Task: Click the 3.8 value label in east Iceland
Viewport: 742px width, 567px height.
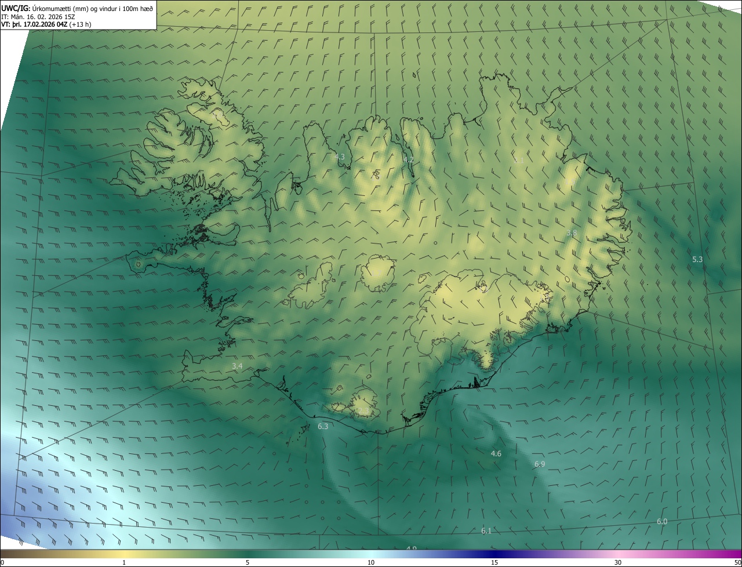Action: (572, 232)
